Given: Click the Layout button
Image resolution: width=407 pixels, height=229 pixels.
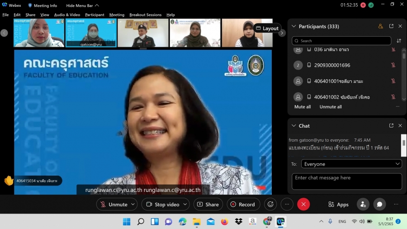Looking at the screenshot, I should coord(267,28).
